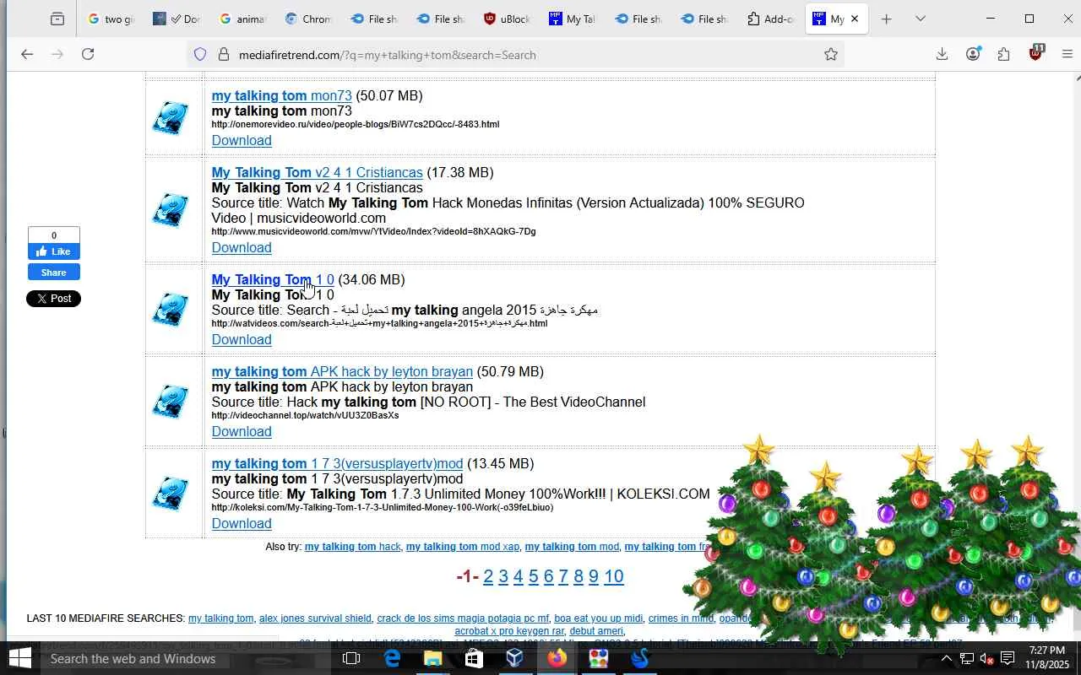1081x675 pixels.
Task: Try the 'my talking tom hack' suggestion
Action: pos(352,547)
